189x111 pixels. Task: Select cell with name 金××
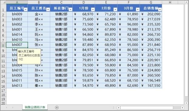[39, 14]
